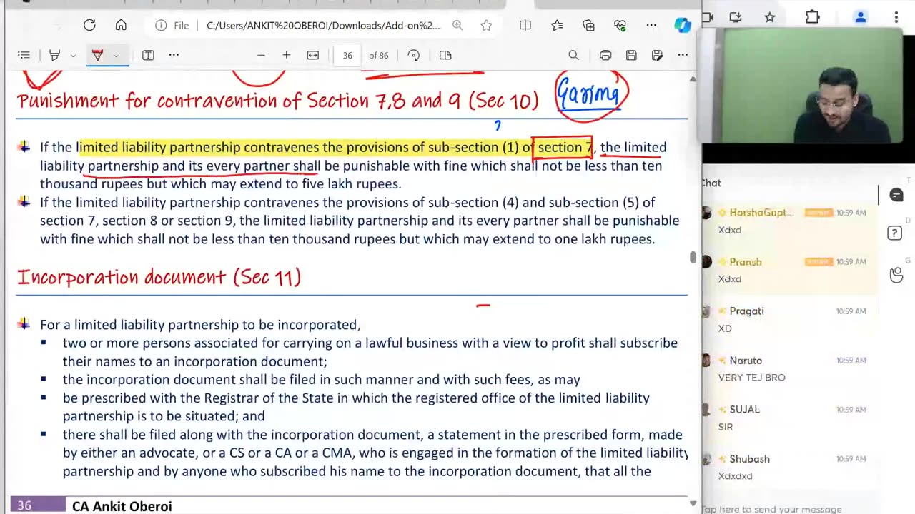Click the PDF scroll-up arrow

click(693, 78)
